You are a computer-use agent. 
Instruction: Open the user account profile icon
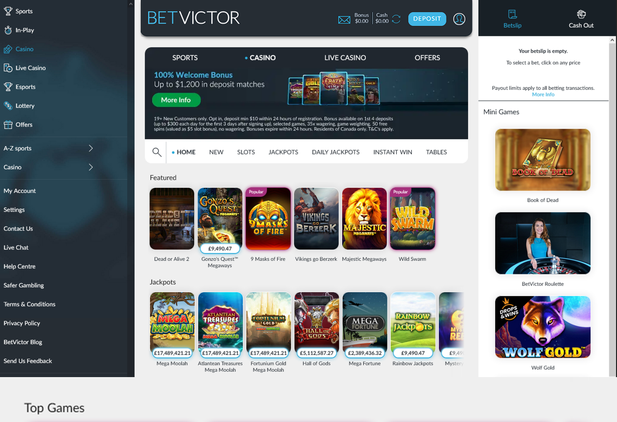[459, 19]
